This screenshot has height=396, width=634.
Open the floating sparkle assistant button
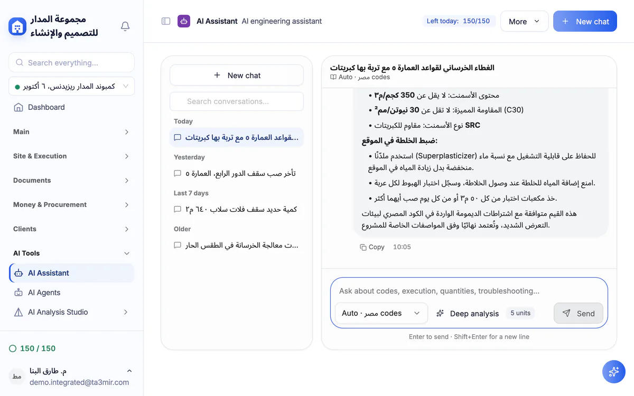(x=614, y=372)
